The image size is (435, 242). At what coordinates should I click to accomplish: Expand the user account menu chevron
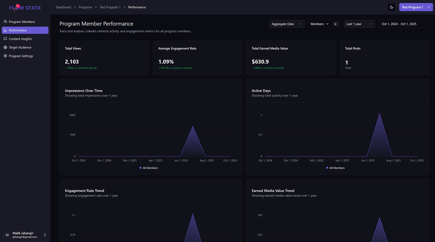click(45, 235)
